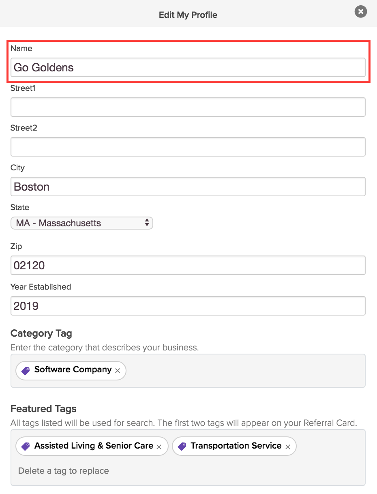Click into the empty Street2 field
The width and height of the screenshot is (377, 494).
click(x=188, y=147)
